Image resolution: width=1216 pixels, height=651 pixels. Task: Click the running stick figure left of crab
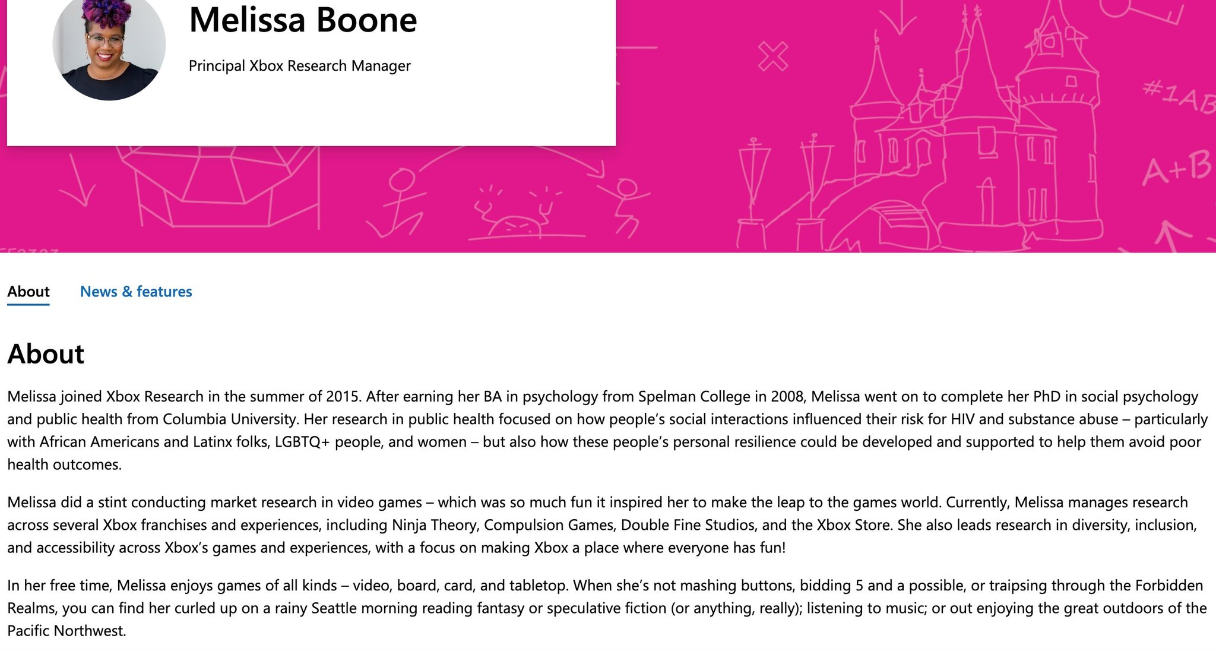(x=399, y=205)
